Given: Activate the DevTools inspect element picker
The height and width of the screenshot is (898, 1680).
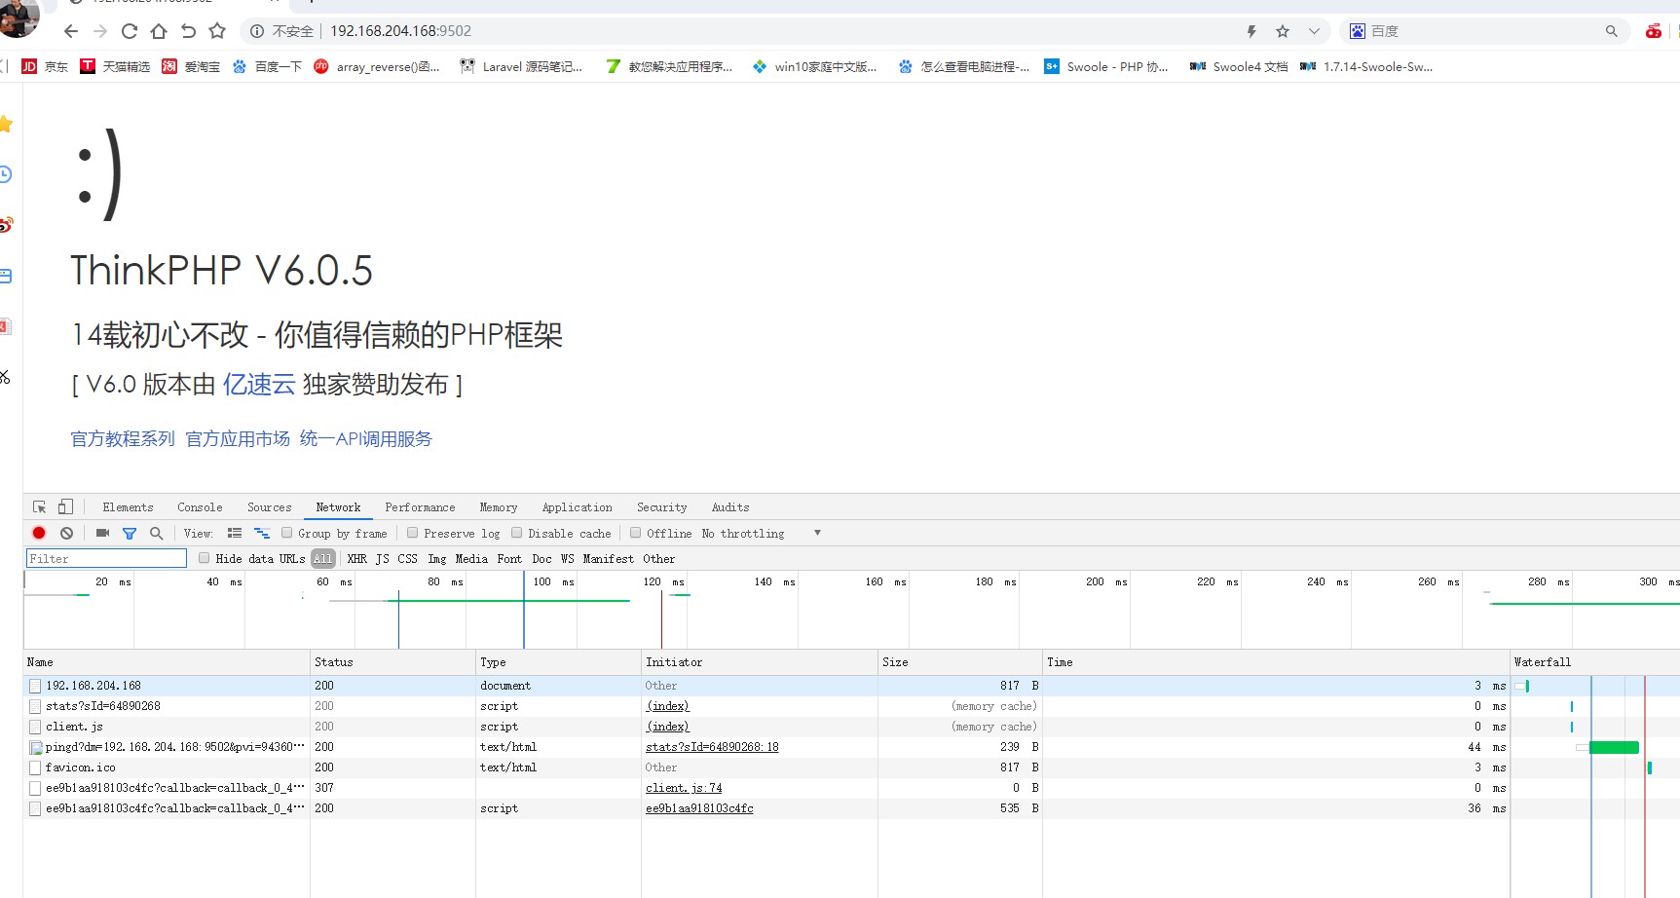Looking at the screenshot, I should point(39,506).
